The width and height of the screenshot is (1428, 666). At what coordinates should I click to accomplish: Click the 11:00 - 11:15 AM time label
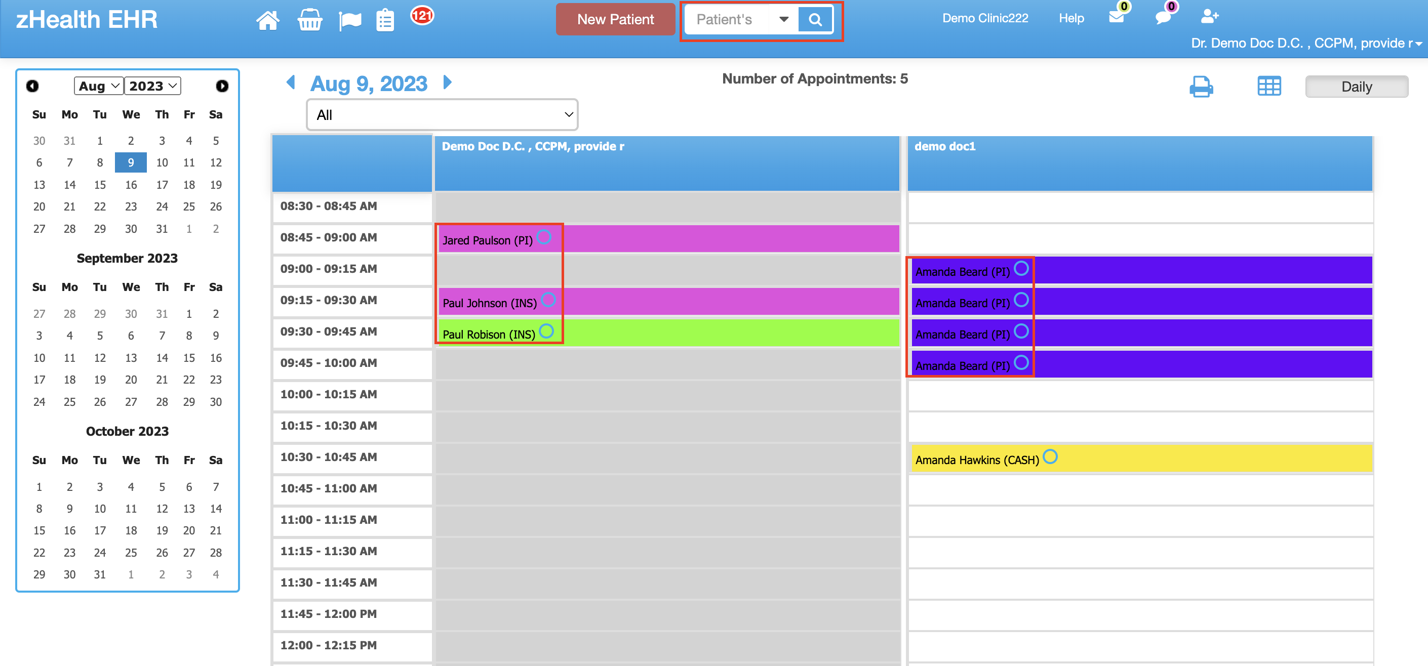[329, 520]
